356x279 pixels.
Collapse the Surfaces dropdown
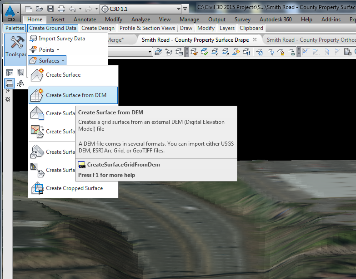tap(47, 60)
